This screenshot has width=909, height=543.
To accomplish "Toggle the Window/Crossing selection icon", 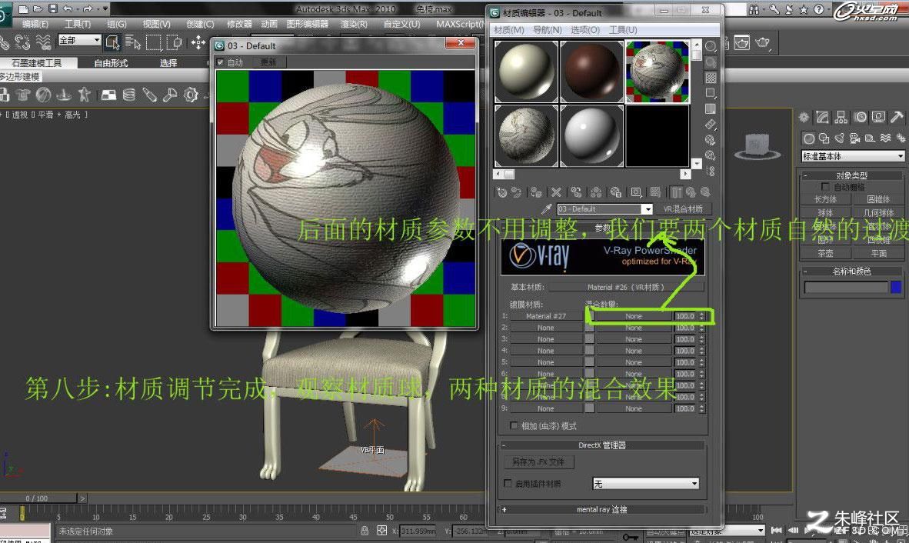I will 174,42.
